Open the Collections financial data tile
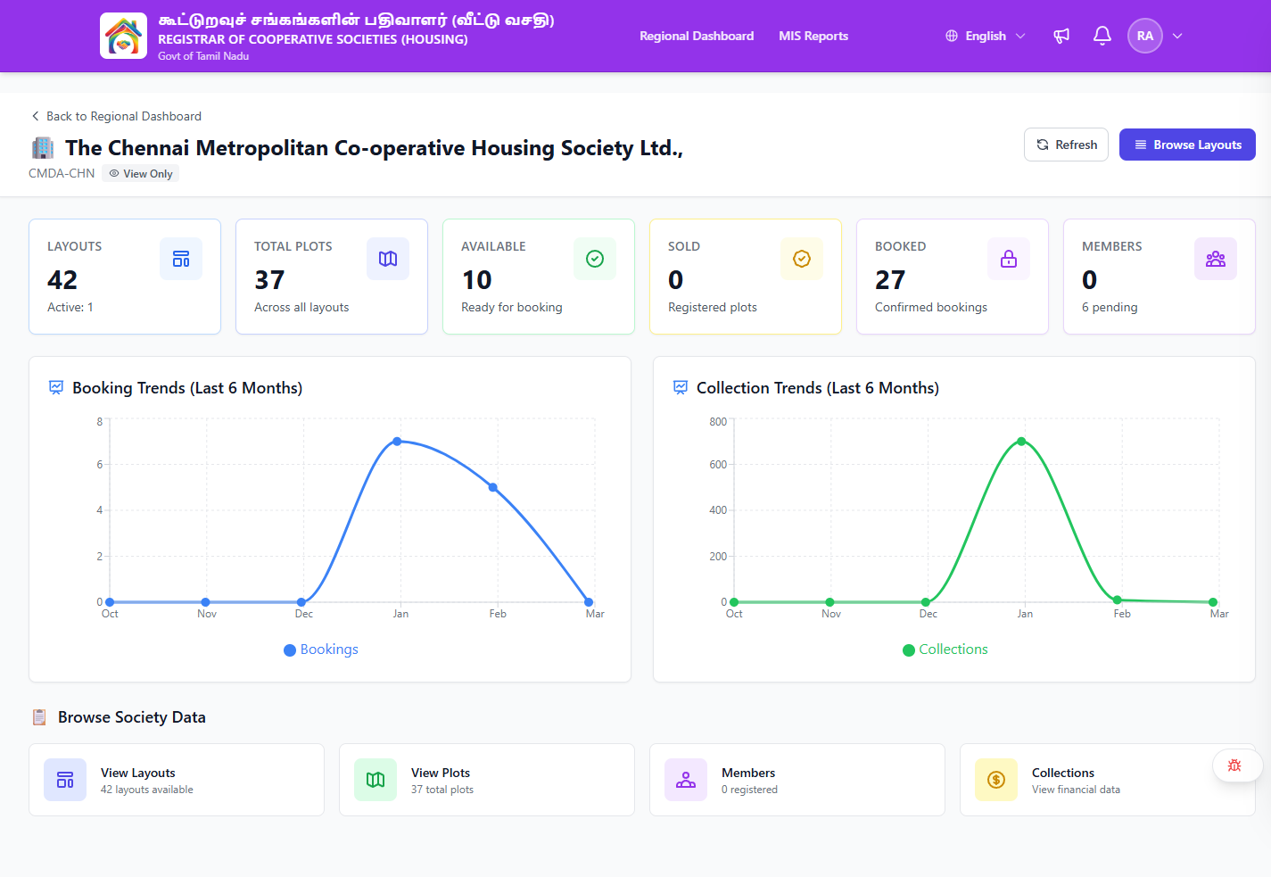This screenshot has height=877, width=1271. (1108, 780)
